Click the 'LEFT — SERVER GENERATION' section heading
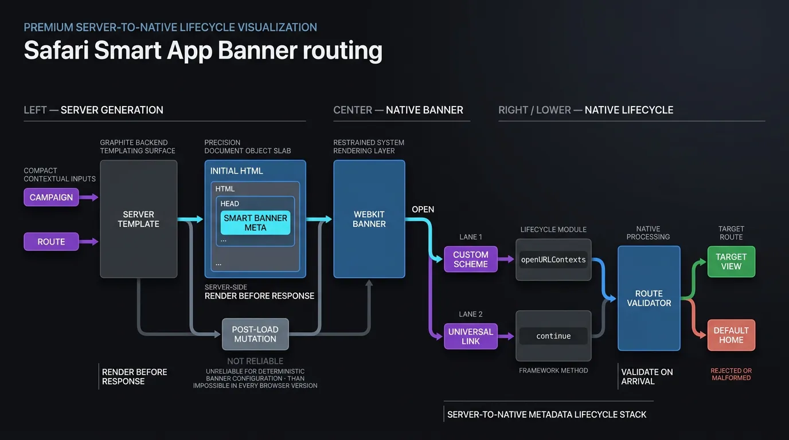This screenshot has height=440, width=789. click(93, 110)
